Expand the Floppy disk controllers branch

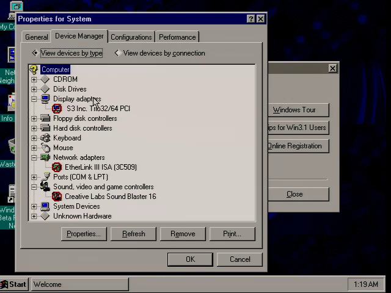tap(34, 118)
